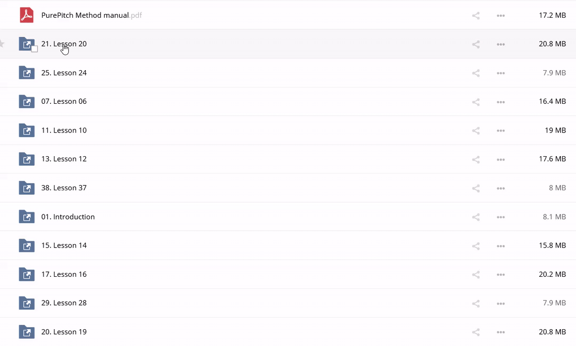Click the folder icon of 29. Lesson 28
The height and width of the screenshot is (346, 576).
coord(26,303)
